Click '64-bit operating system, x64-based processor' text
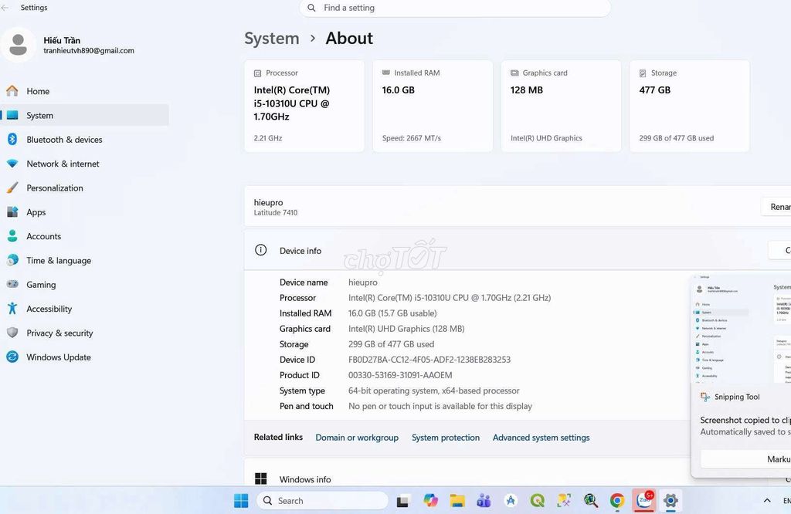The image size is (791, 514). pos(434,391)
